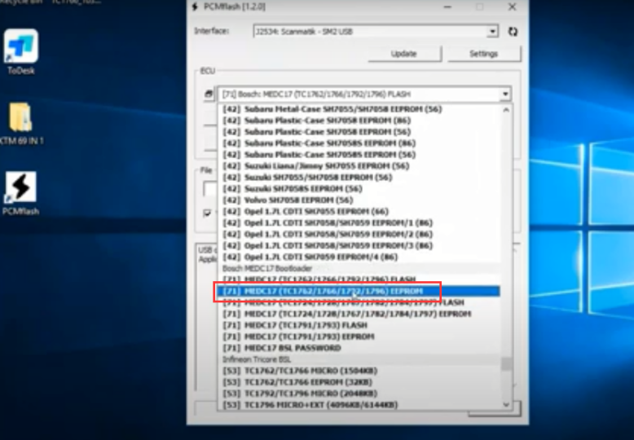Click the small ECU list icon beside dropdown
The image size is (634, 440).
(209, 95)
